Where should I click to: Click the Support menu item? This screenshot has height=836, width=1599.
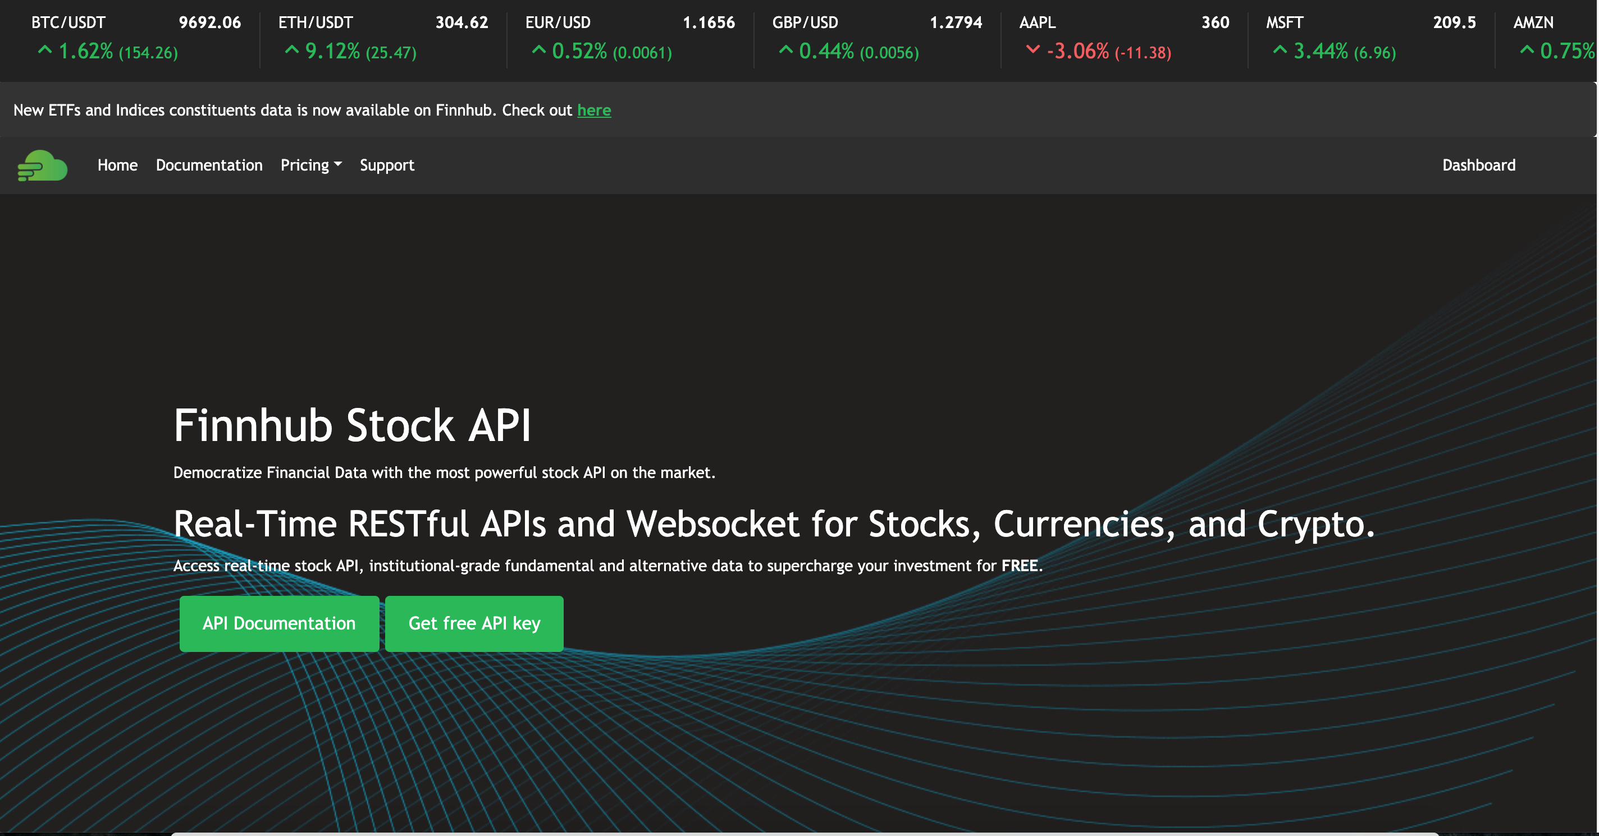[387, 165]
